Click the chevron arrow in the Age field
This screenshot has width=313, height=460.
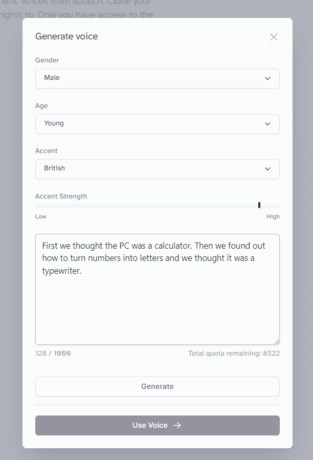(267, 124)
